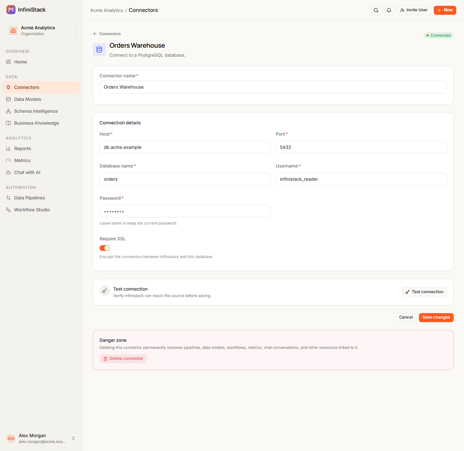The image size is (464, 451).
Task: Open notifications bell icon
Action: [389, 10]
